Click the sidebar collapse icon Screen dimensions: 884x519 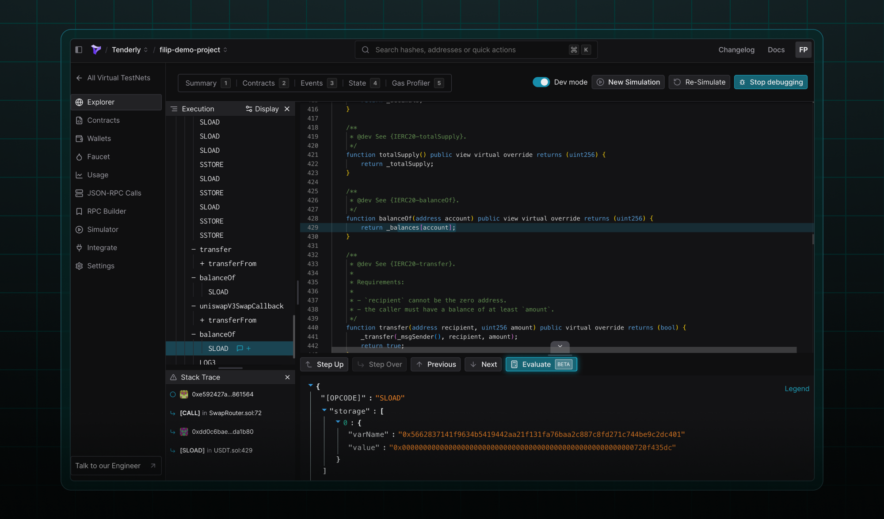tap(79, 50)
